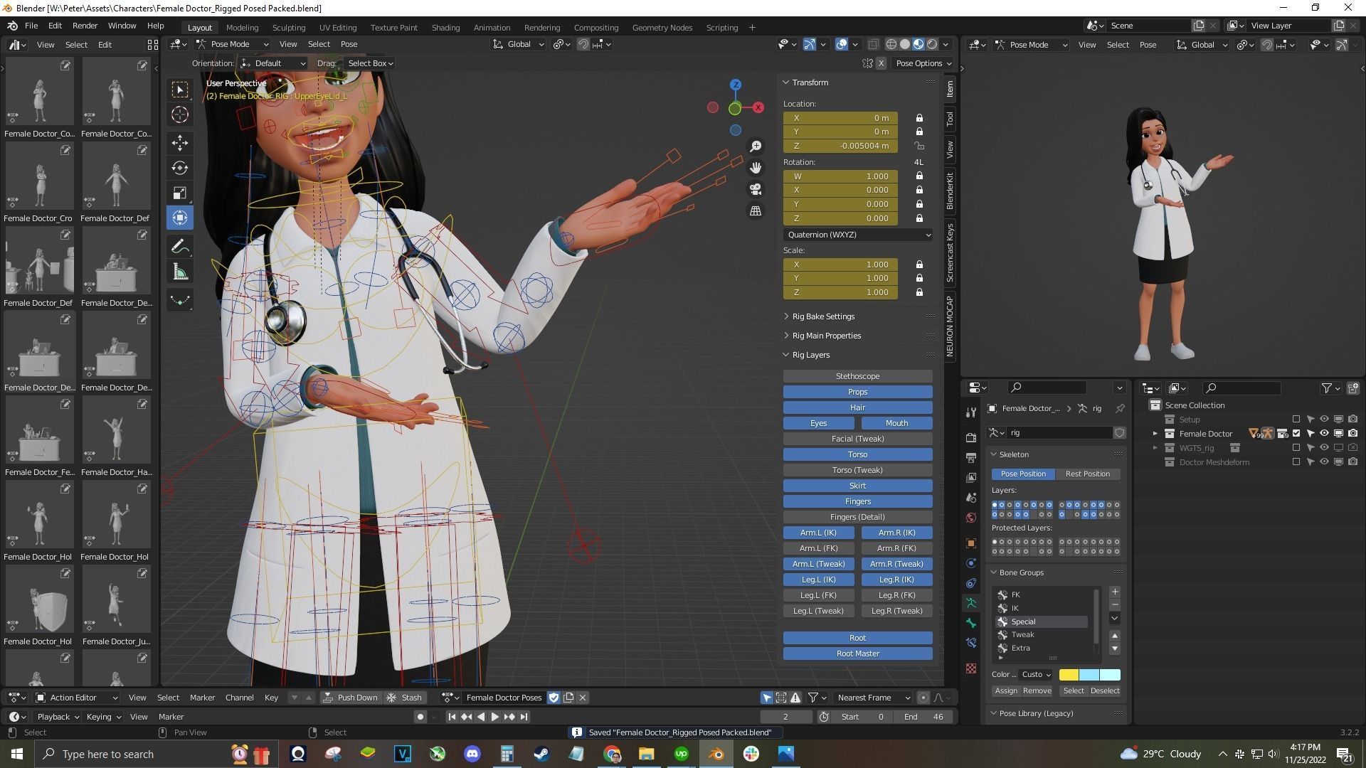This screenshot has height=768, width=1366.
Task: Open the BlenderKit sidebar tab
Action: (950, 190)
